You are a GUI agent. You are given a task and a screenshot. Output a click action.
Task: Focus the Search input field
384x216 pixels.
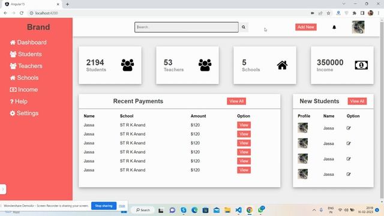point(187,27)
